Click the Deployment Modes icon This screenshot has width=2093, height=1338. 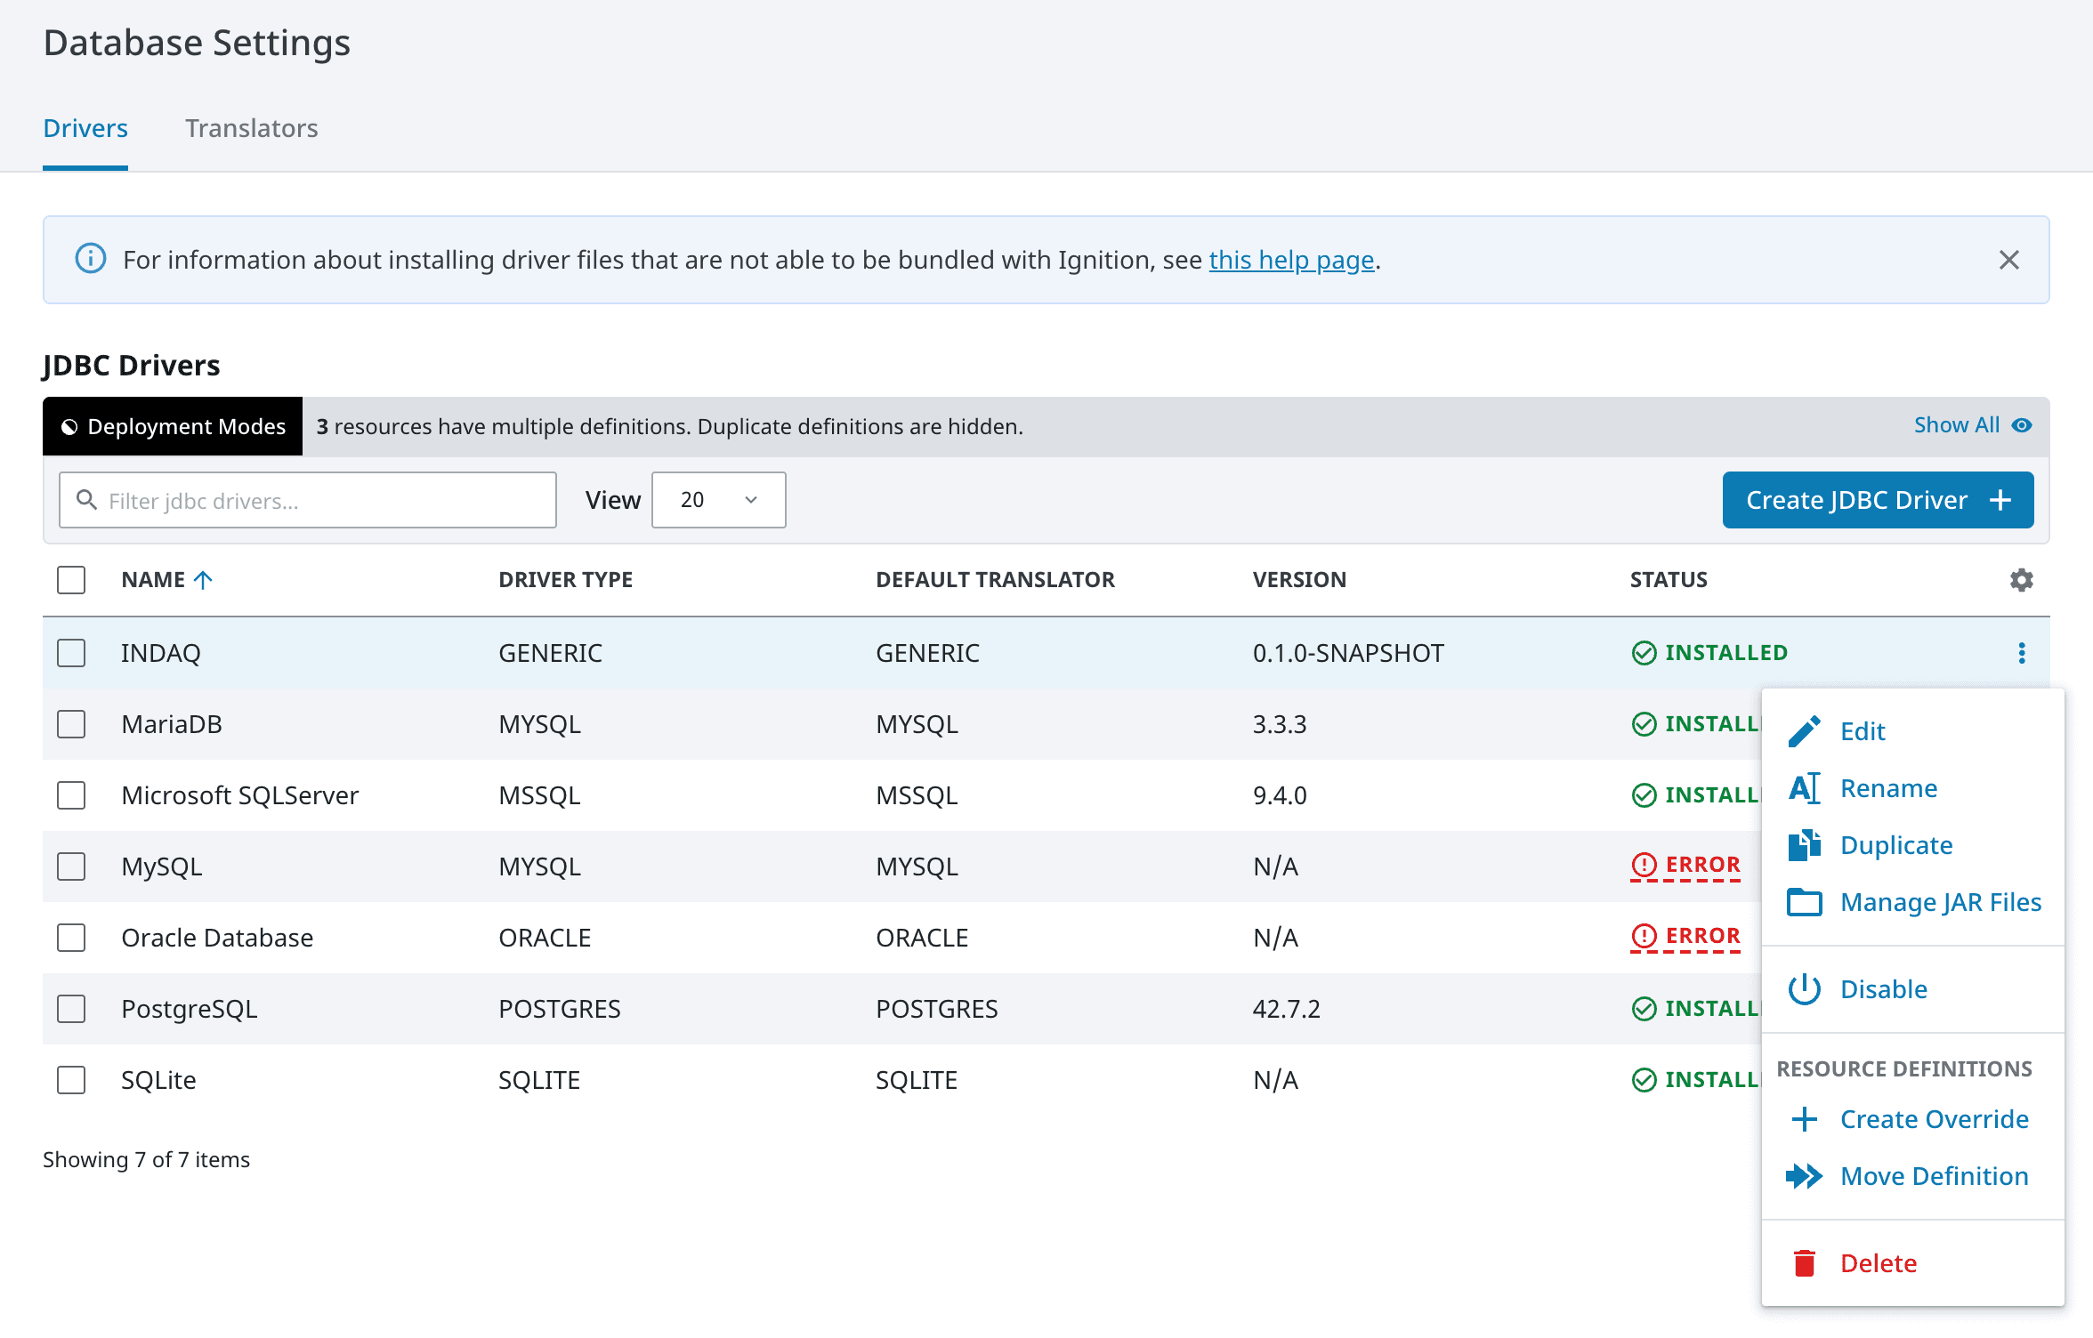[x=69, y=427]
